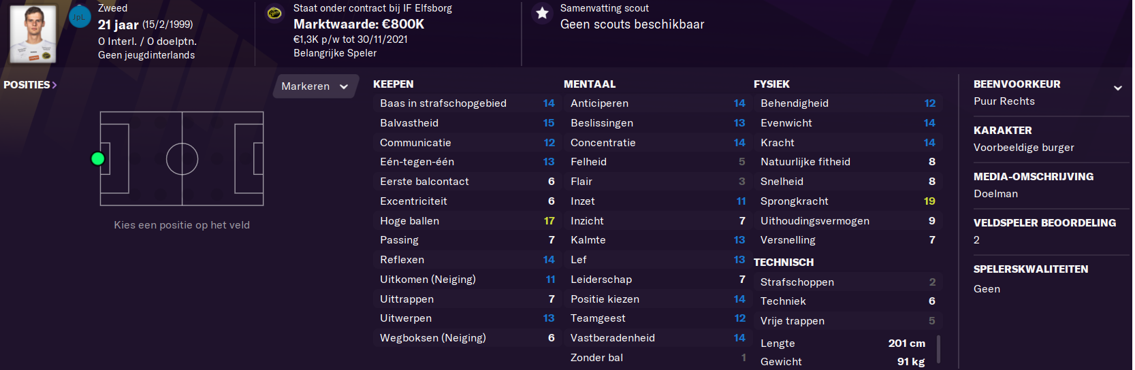Click the Marktwaarde €800K text
The image size is (1135, 370).
point(359,24)
